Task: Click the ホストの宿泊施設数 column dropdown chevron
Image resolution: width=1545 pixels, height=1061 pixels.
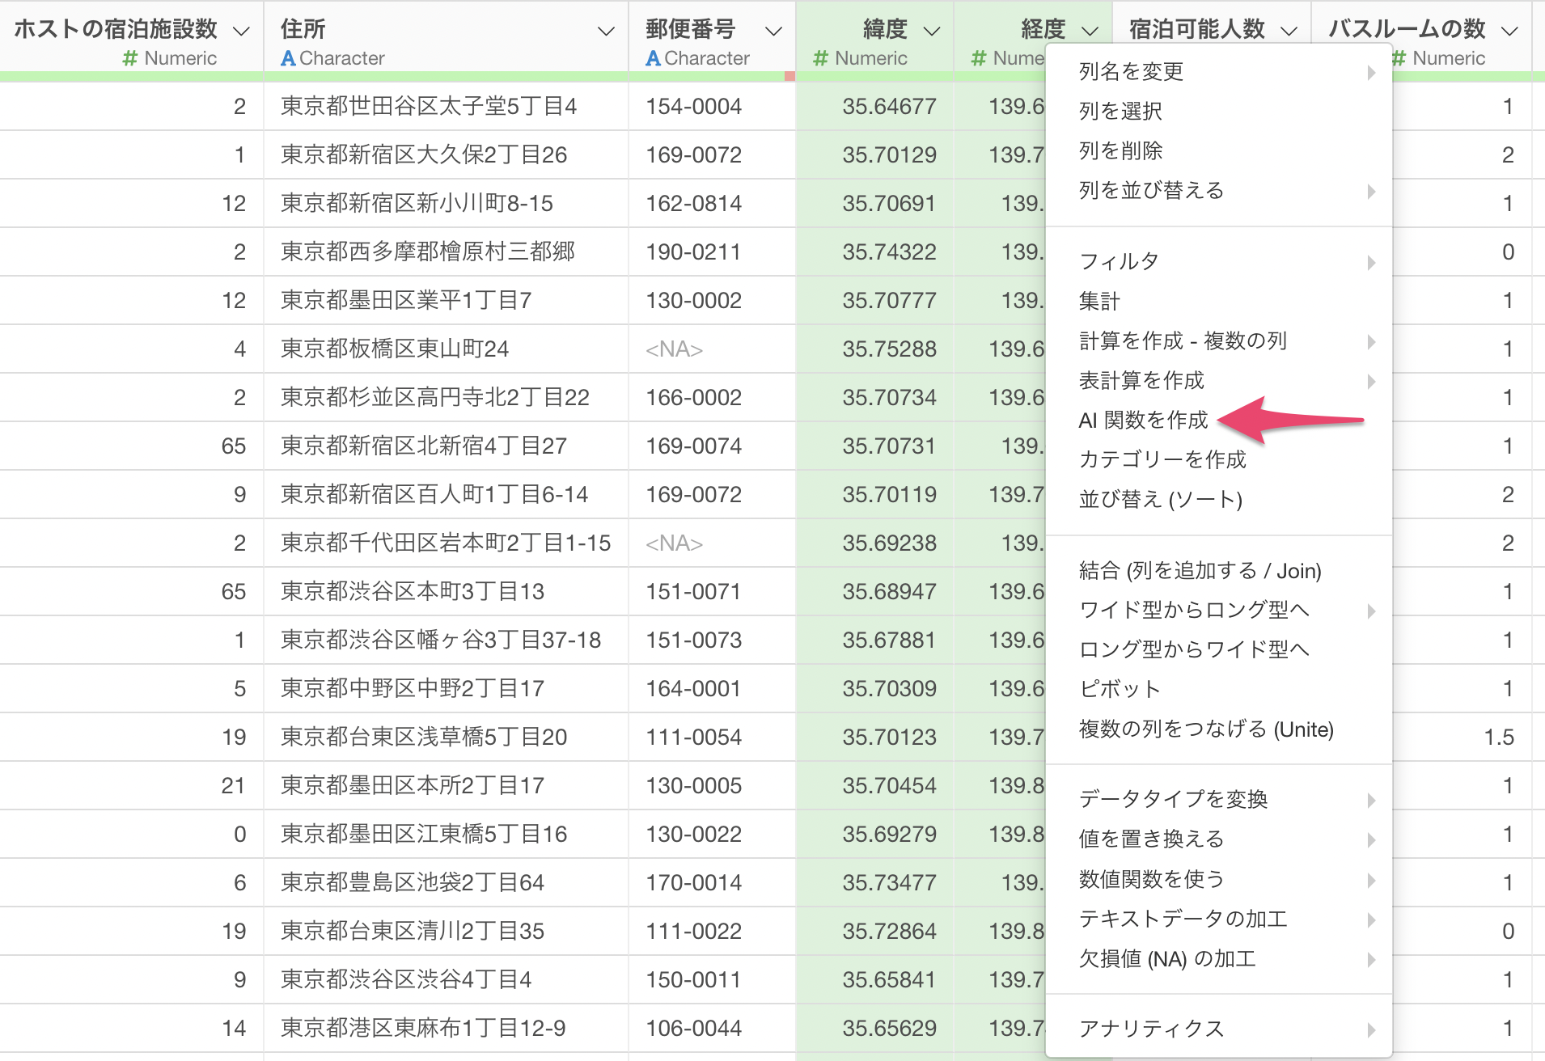Action: [241, 32]
